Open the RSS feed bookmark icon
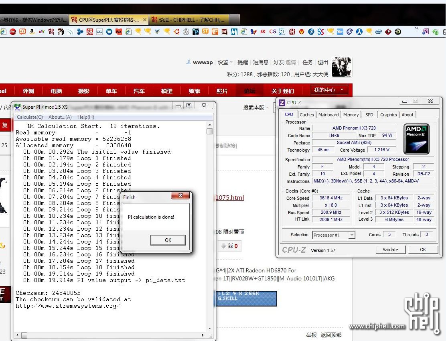 coord(70,32)
